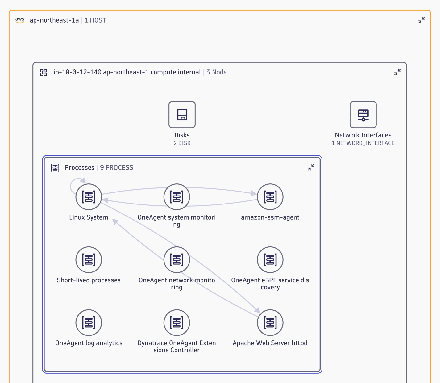Image resolution: width=440 pixels, height=383 pixels.
Task: Select the Apache Web Server httpd node
Action: click(270, 323)
